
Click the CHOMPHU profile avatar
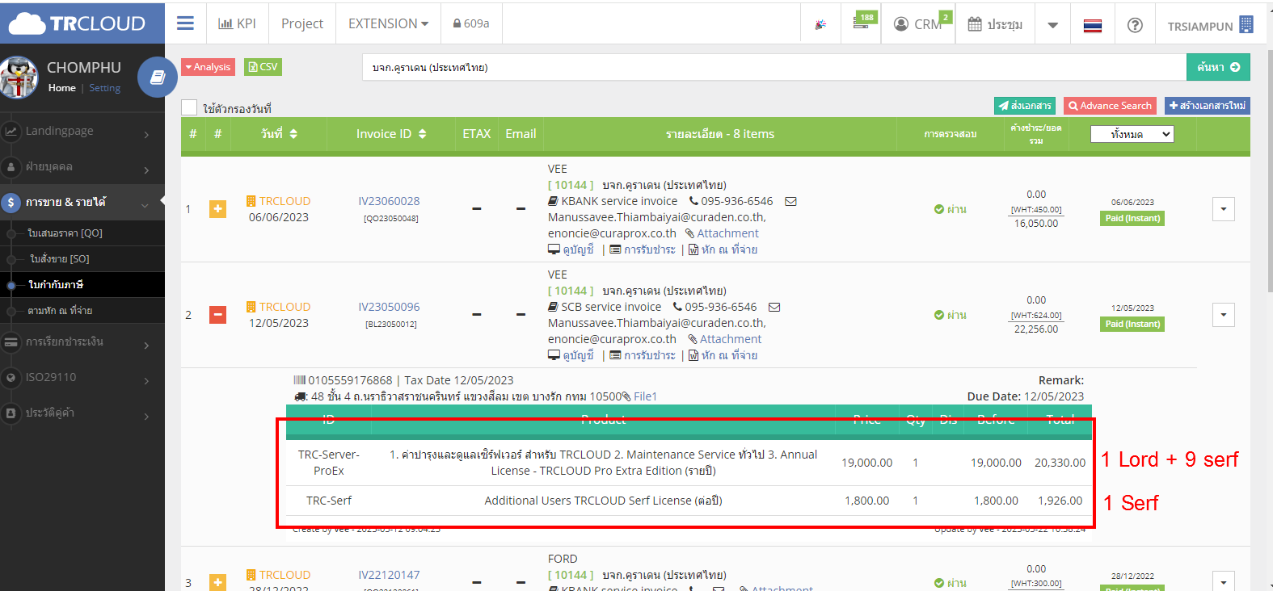click(x=19, y=78)
